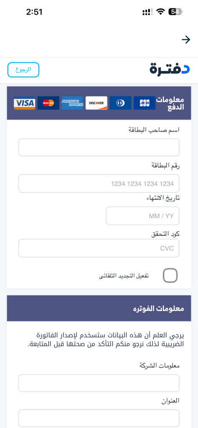
Task: Click the card number field
Action: pos(99,183)
